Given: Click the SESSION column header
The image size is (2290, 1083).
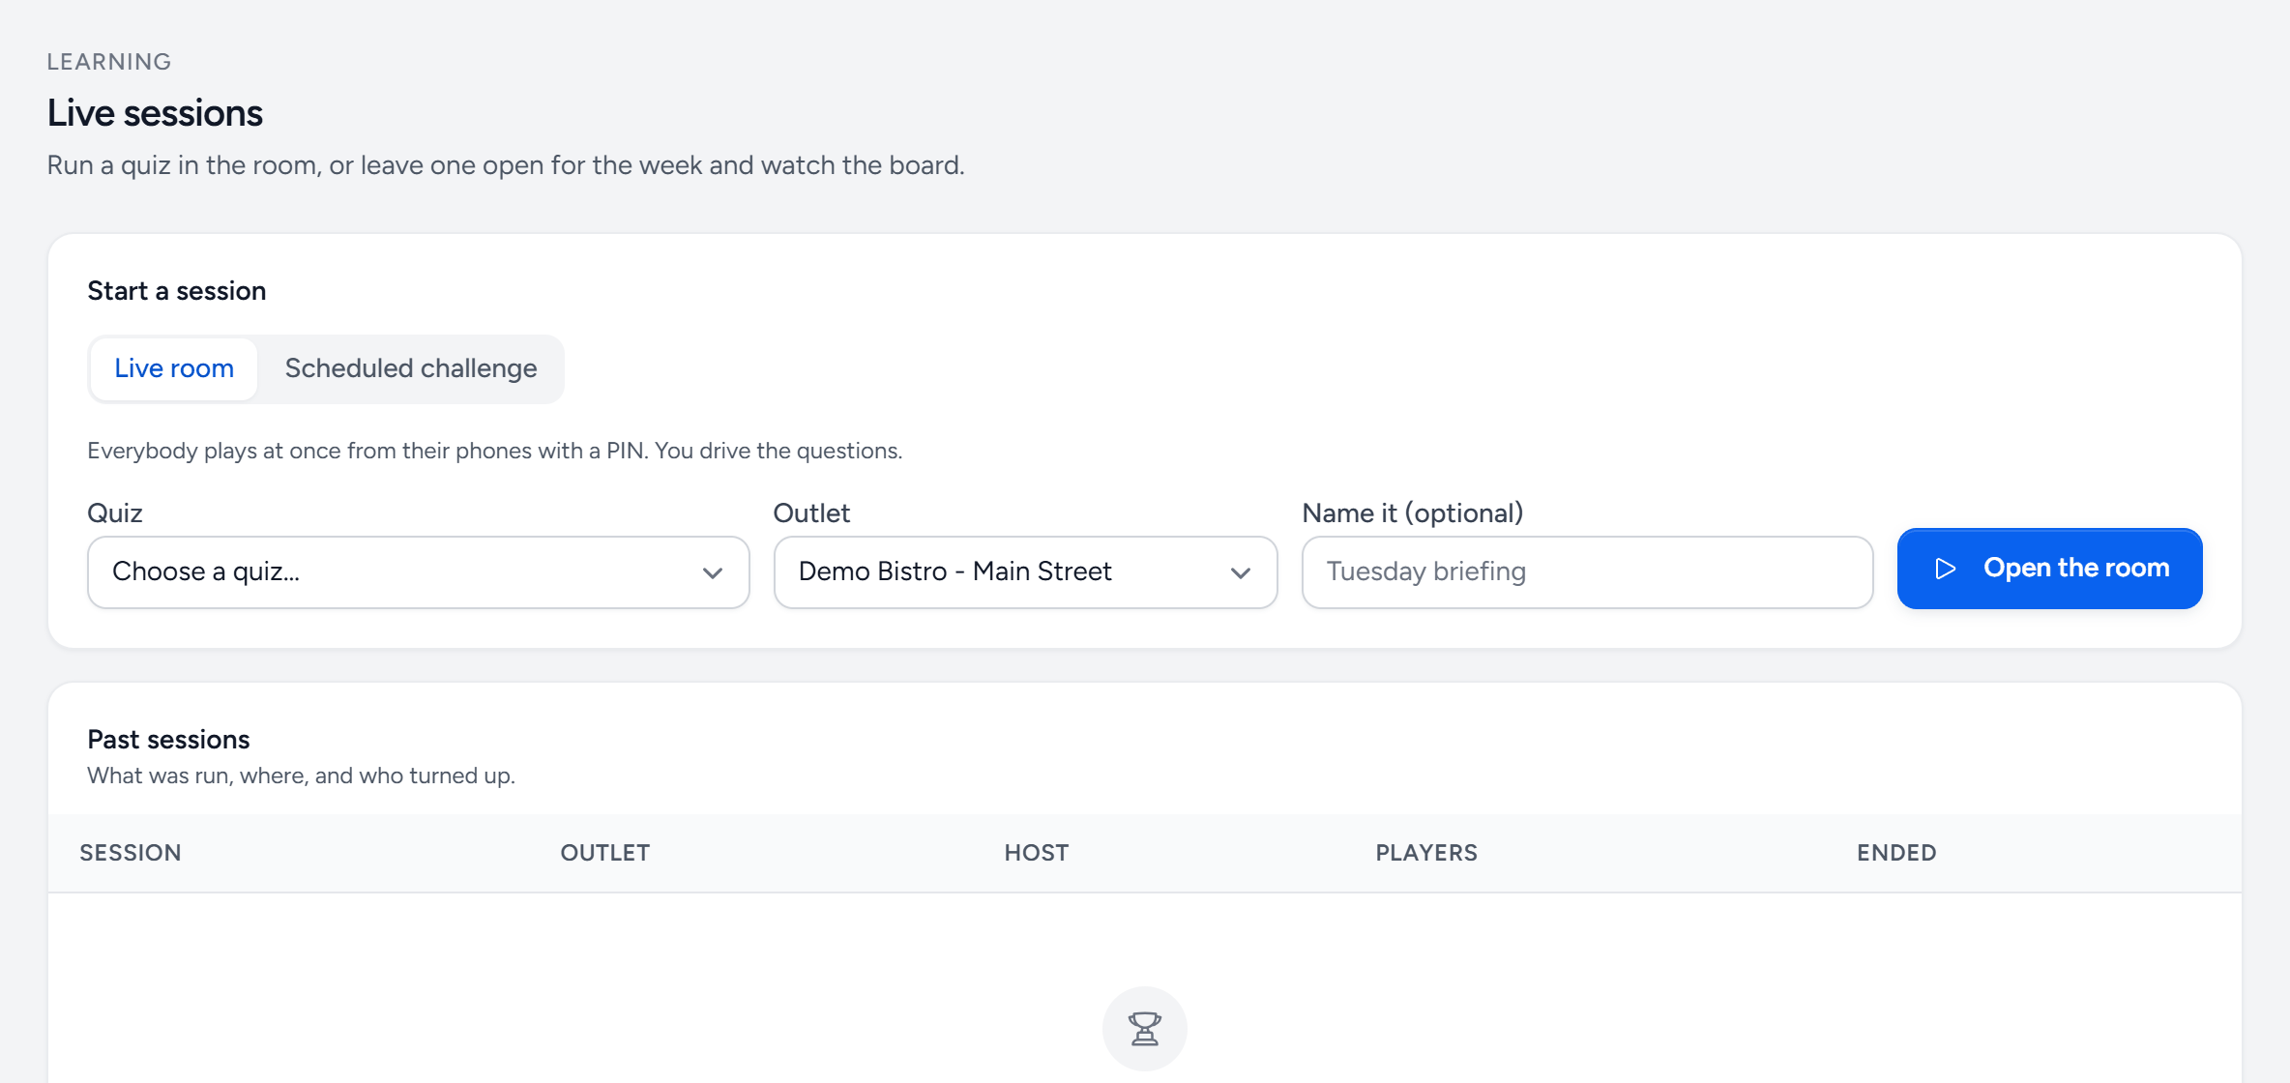Looking at the screenshot, I should (x=131, y=853).
